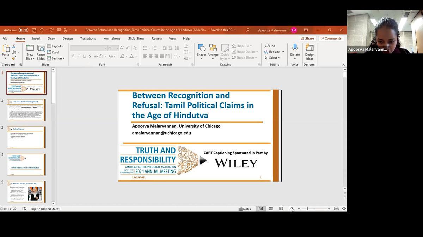Click the Format Painter brush icon
The width and height of the screenshot is (423, 237).
pyautogui.click(x=14, y=58)
